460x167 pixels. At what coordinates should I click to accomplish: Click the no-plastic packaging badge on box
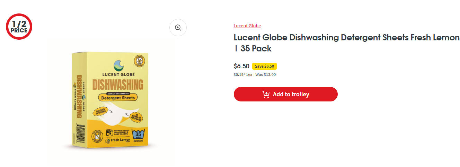97,137
